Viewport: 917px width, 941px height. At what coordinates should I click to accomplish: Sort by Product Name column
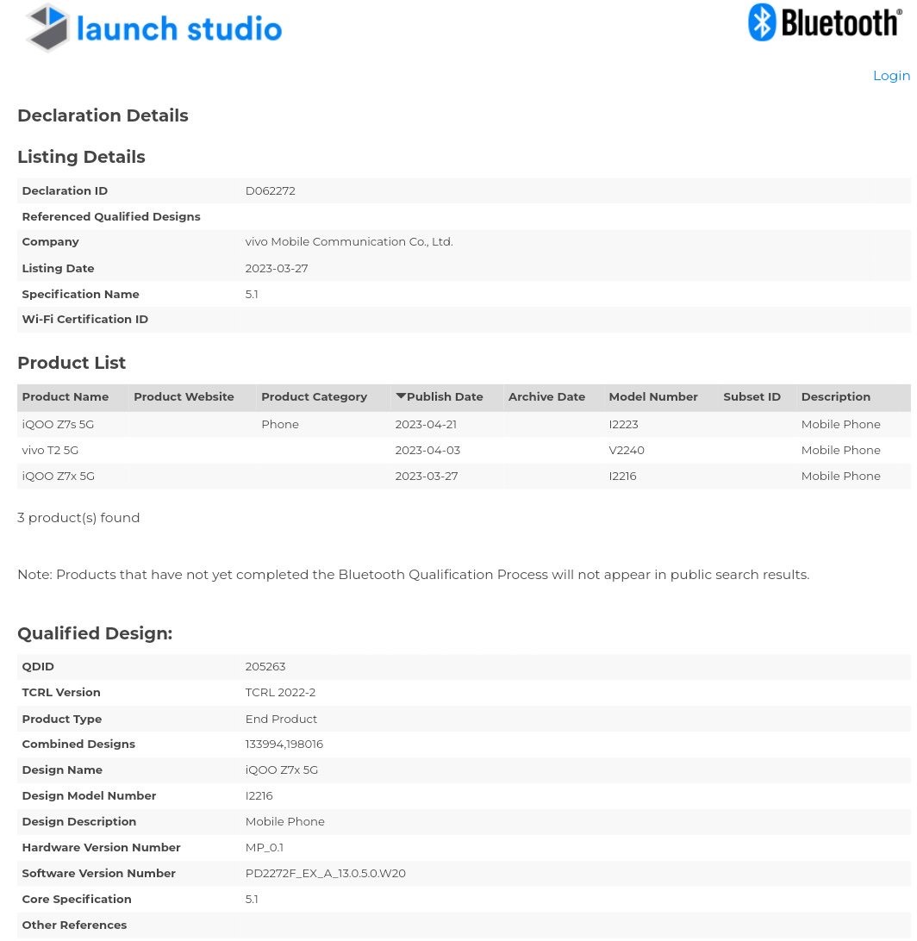pos(65,397)
